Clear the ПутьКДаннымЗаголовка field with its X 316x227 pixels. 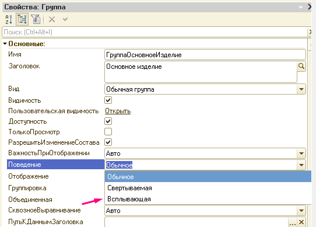301,222
